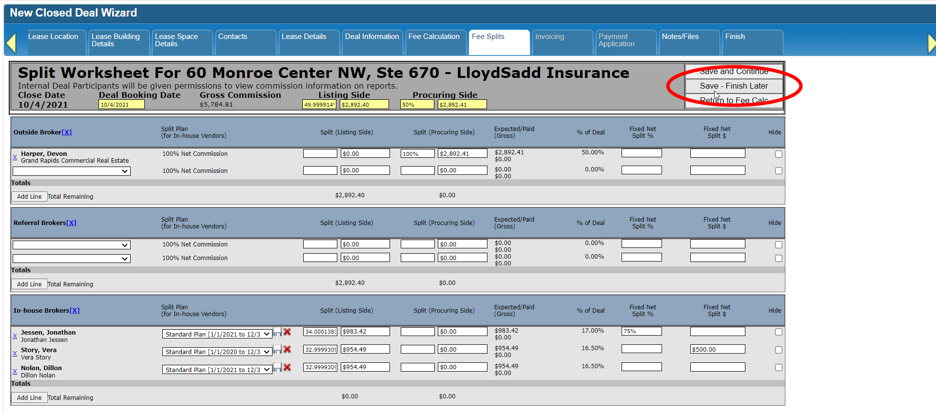This screenshot has height=413, width=936.
Task: Remove the Outside Broker section via [X] link
Action: pyautogui.click(x=67, y=132)
